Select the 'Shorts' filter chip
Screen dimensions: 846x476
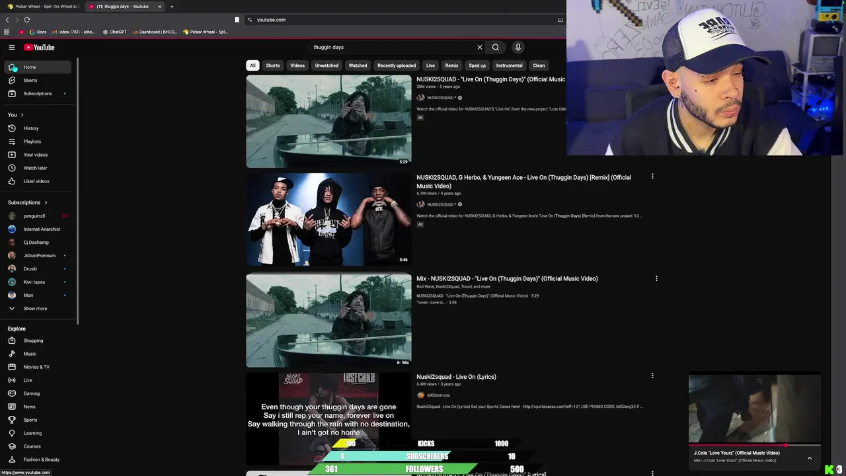273,65
